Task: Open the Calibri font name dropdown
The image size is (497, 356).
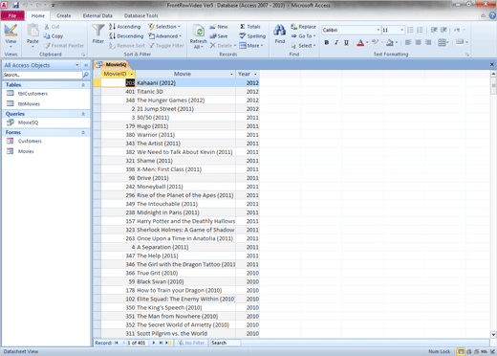Action: [378, 30]
